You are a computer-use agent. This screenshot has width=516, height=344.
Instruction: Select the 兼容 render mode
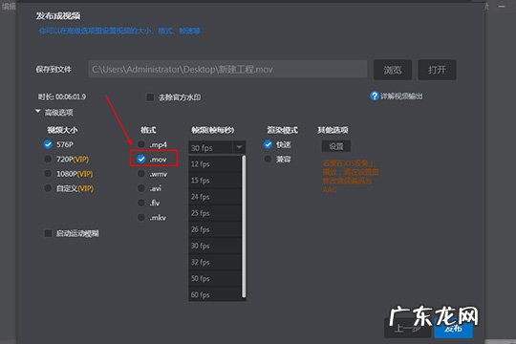268,159
